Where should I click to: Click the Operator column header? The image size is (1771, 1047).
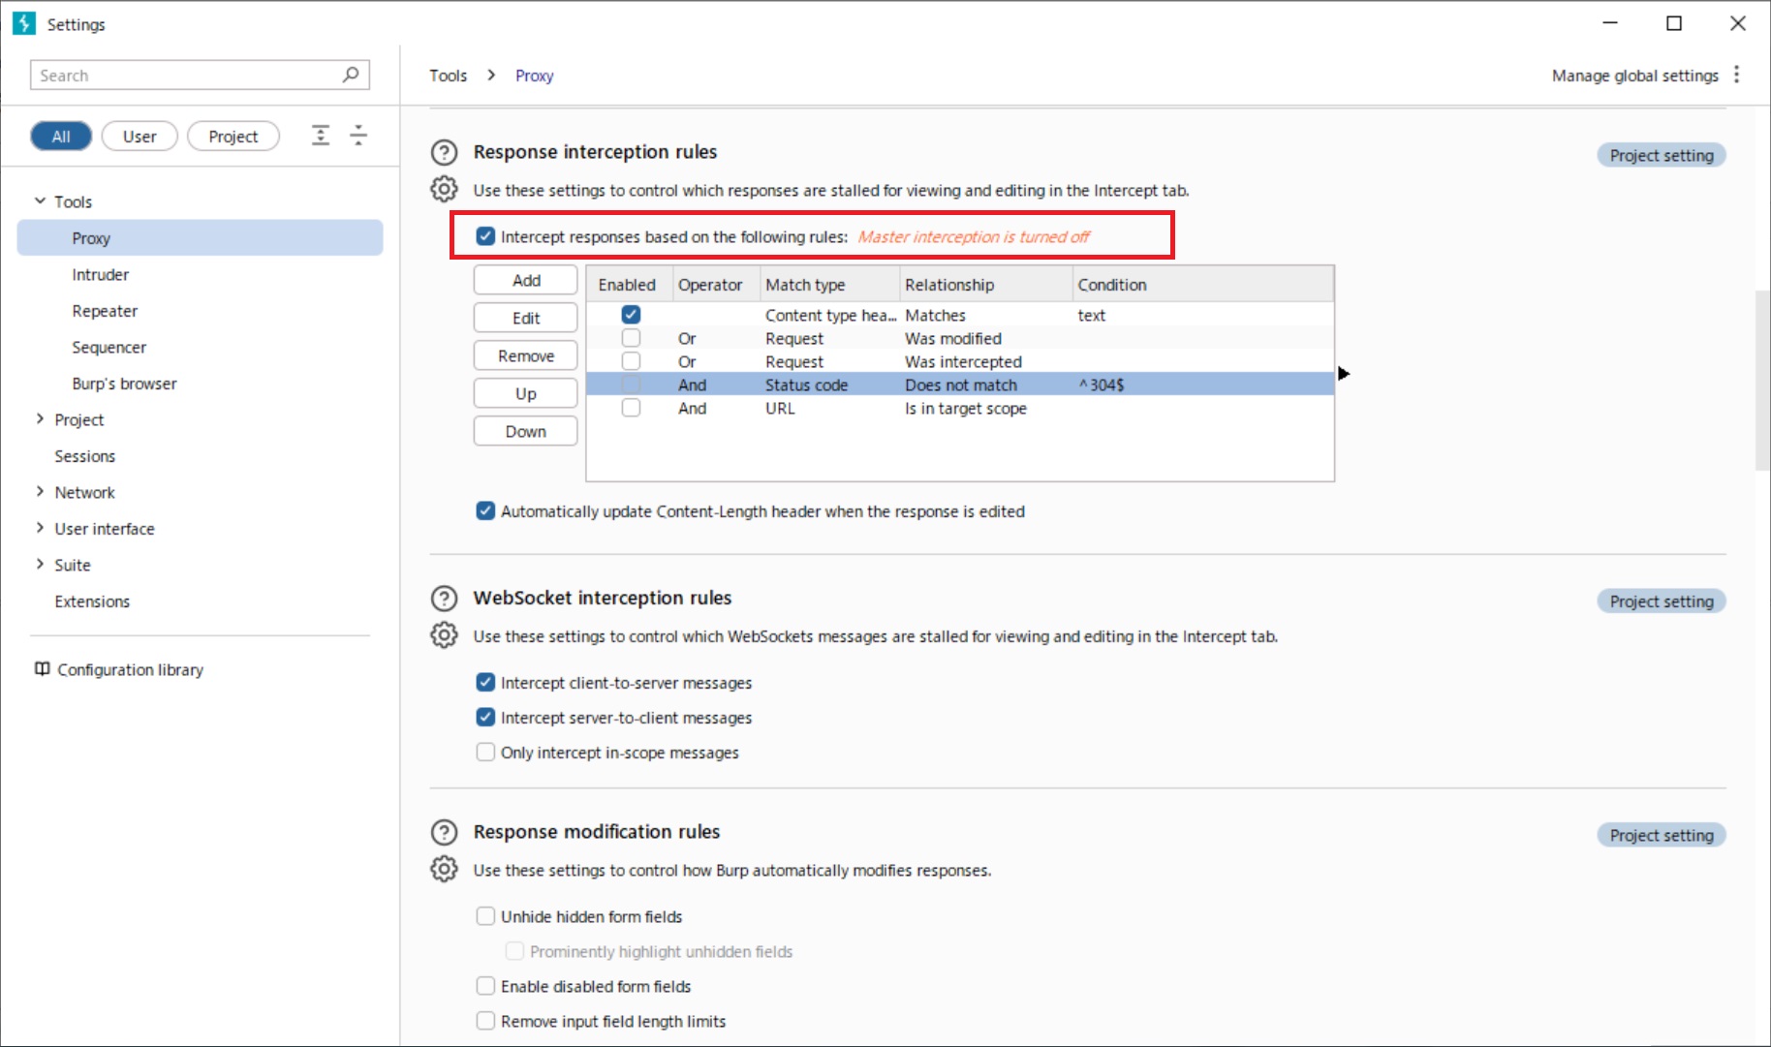point(716,285)
